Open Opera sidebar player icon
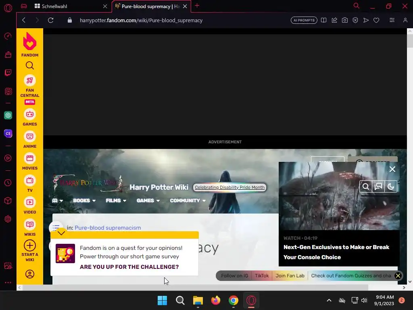The image size is (413, 310). (8, 158)
